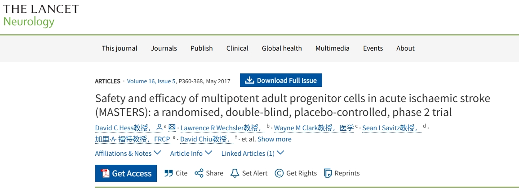The width and height of the screenshot is (519, 188).
Task: Go to The Lancet Neurology homepage logo
Action: coord(40,15)
